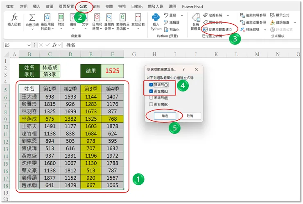Select cell containing 林燕成 in row 2
Image resolution: width=303 pixels, height=204 pixels.
click(x=50, y=67)
